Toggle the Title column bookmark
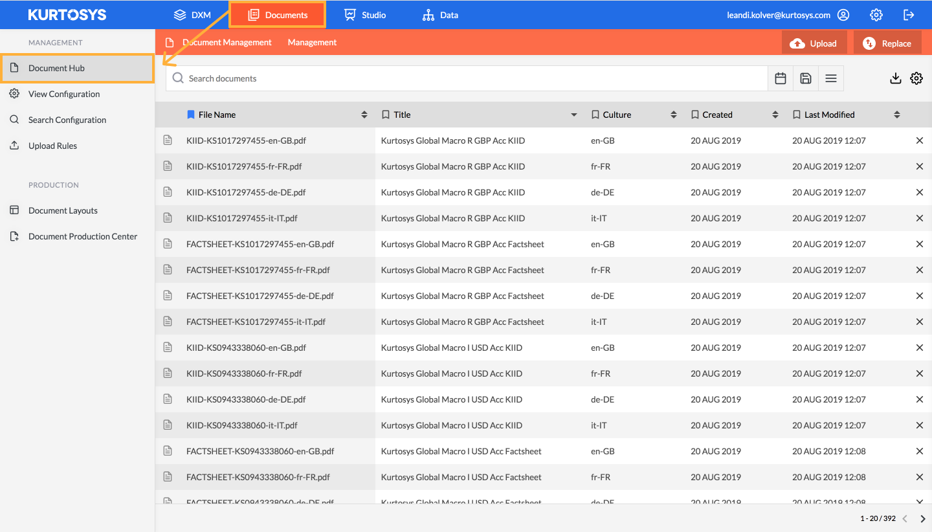Viewport: 932px width, 532px height. [x=386, y=115]
